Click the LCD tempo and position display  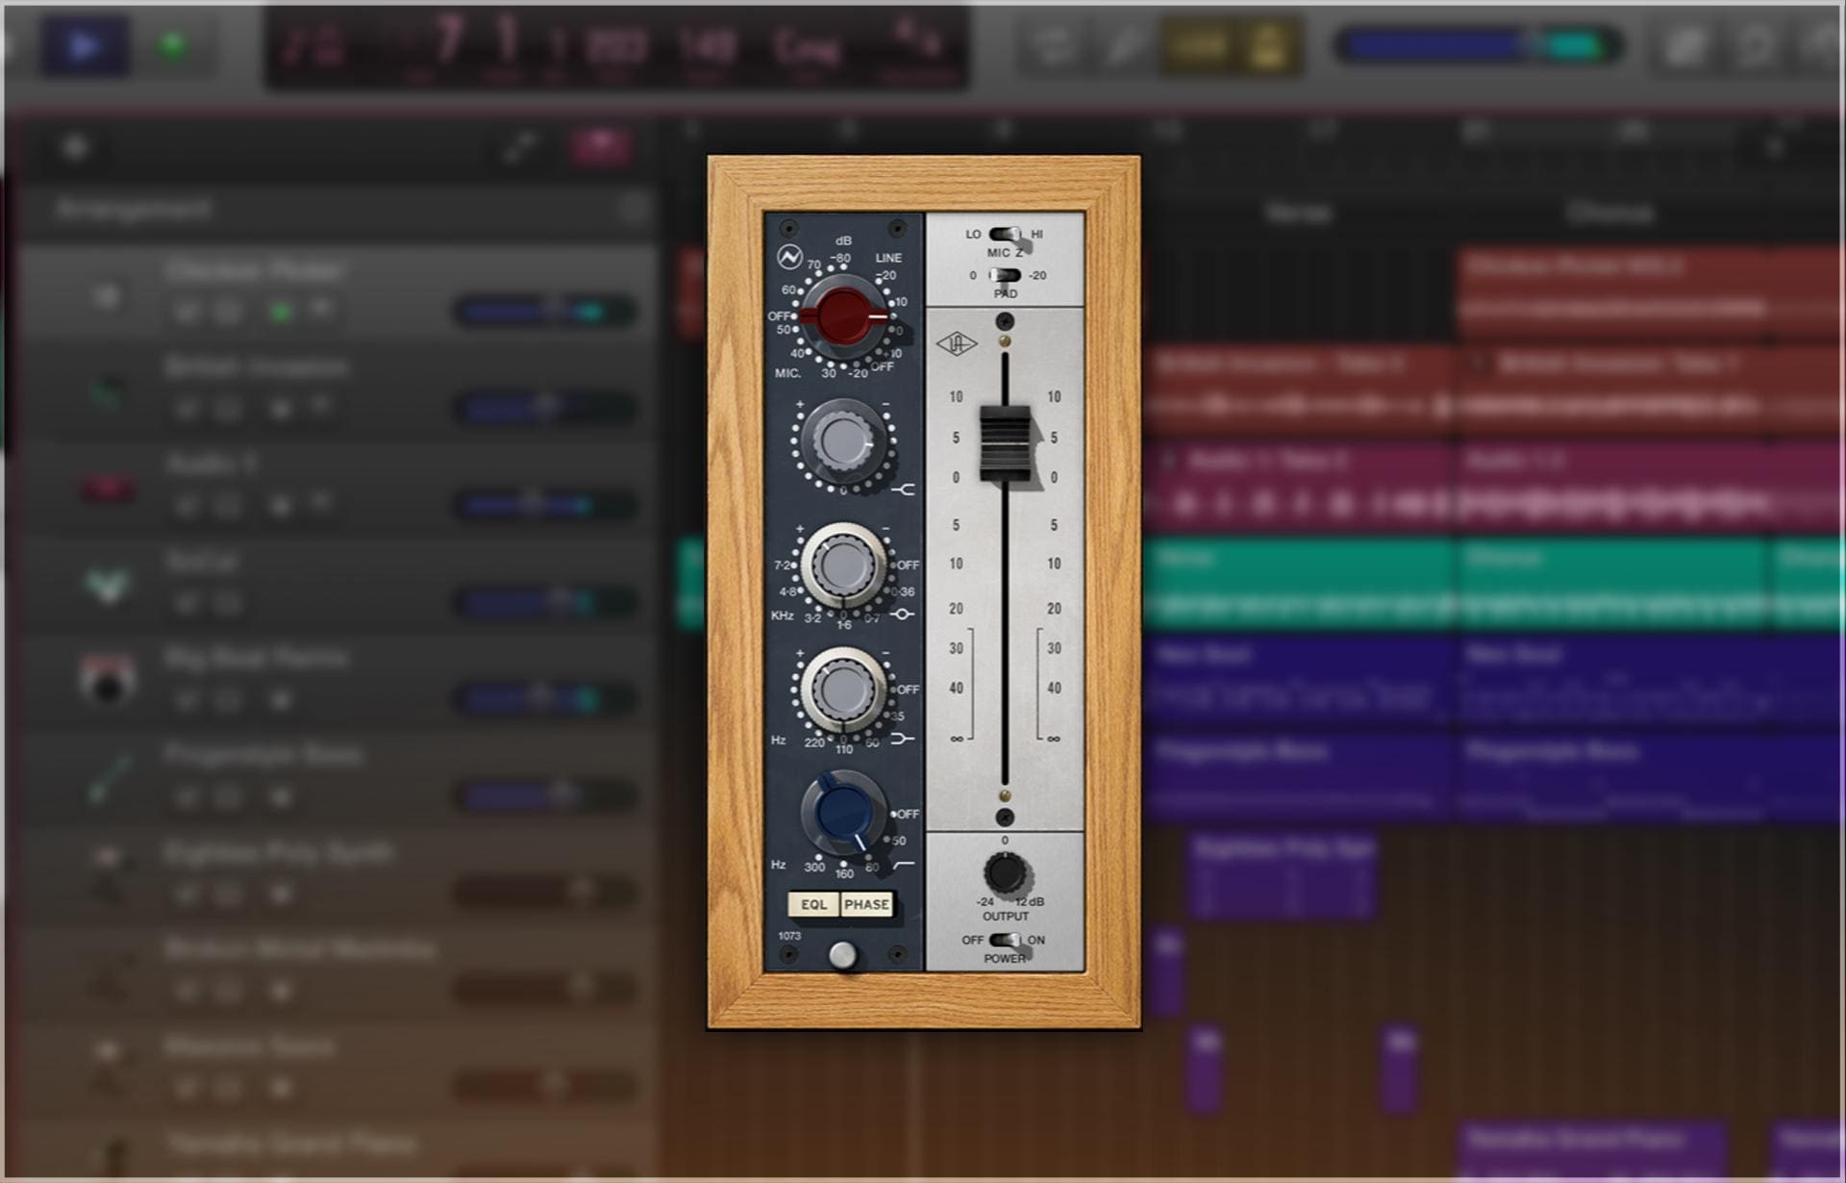(x=616, y=47)
